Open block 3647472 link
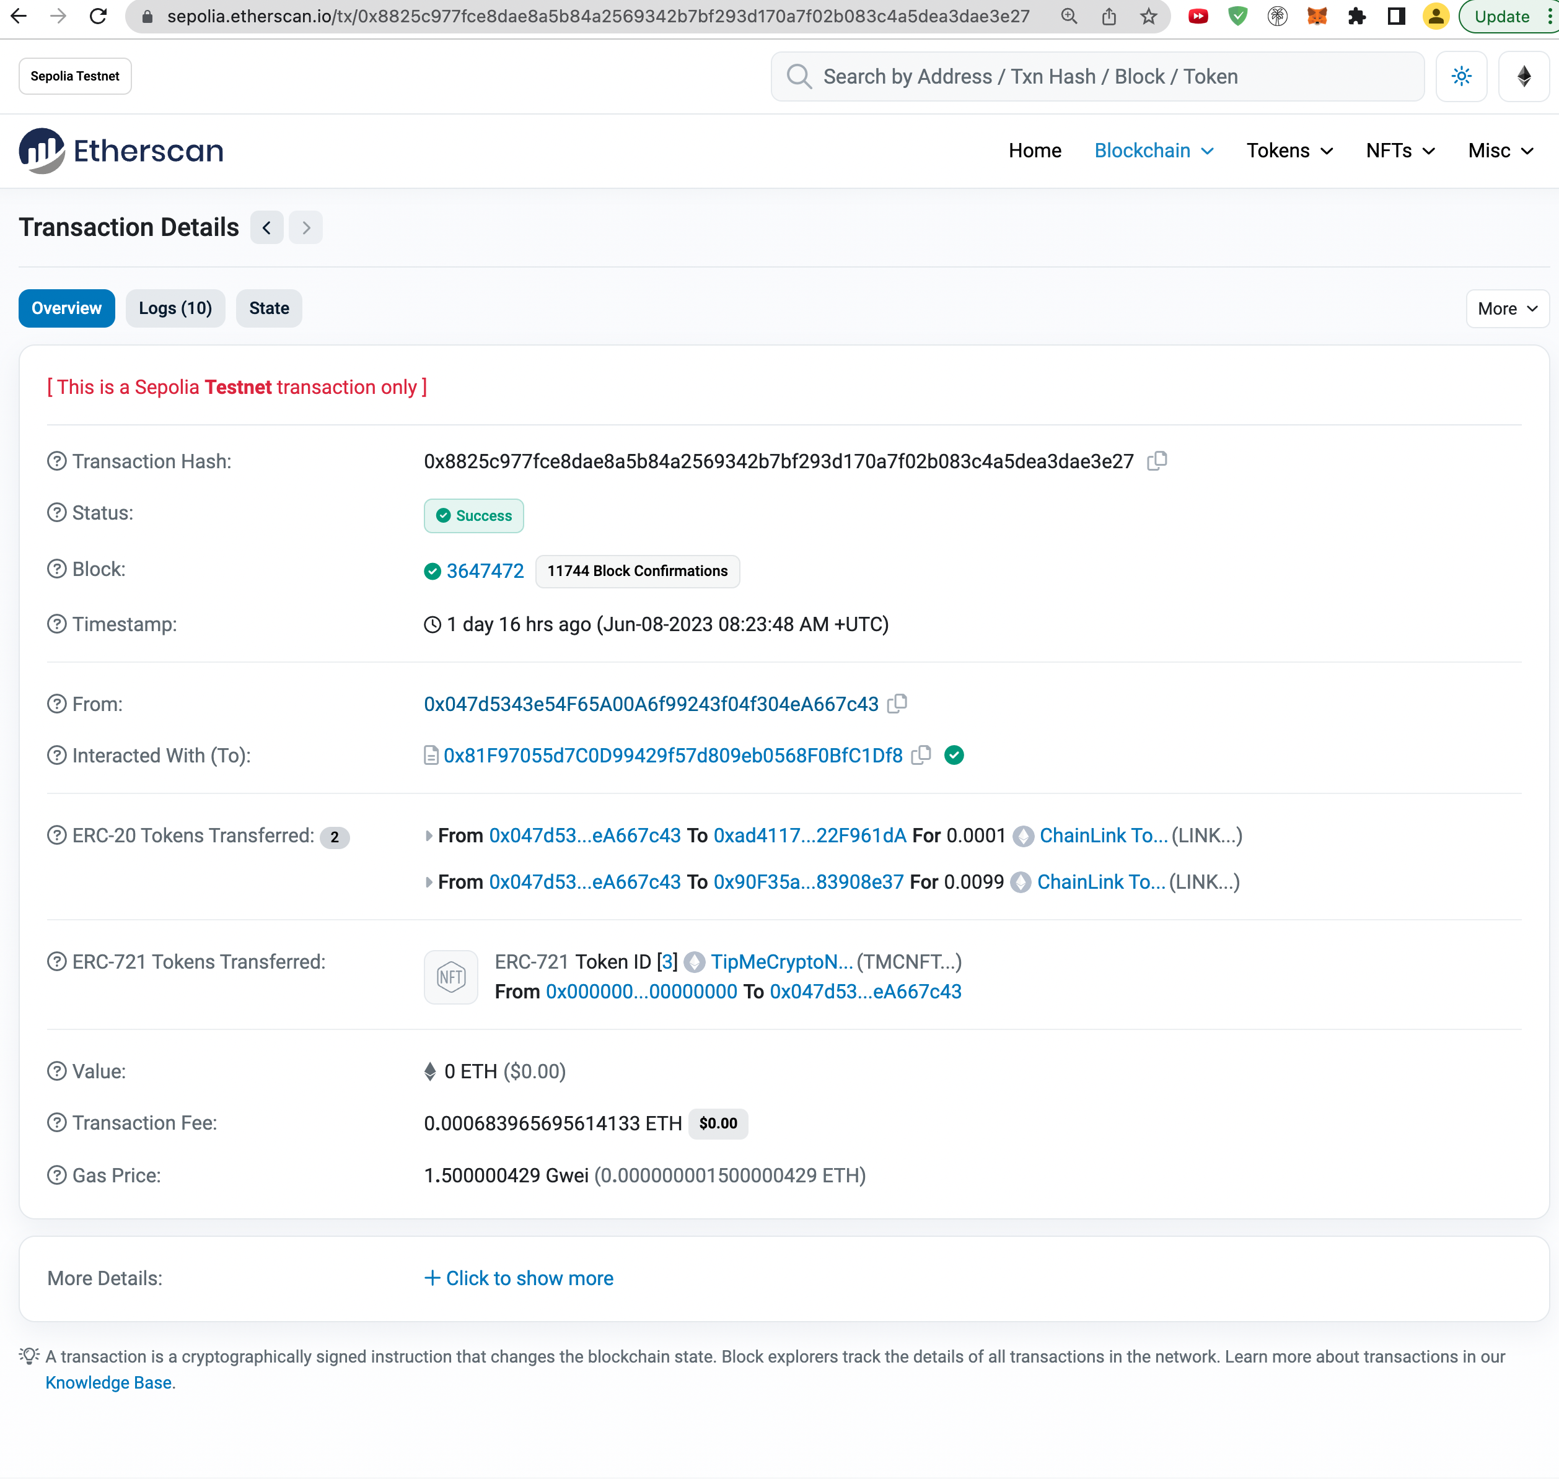The width and height of the screenshot is (1559, 1479). pyautogui.click(x=485, y=571)
